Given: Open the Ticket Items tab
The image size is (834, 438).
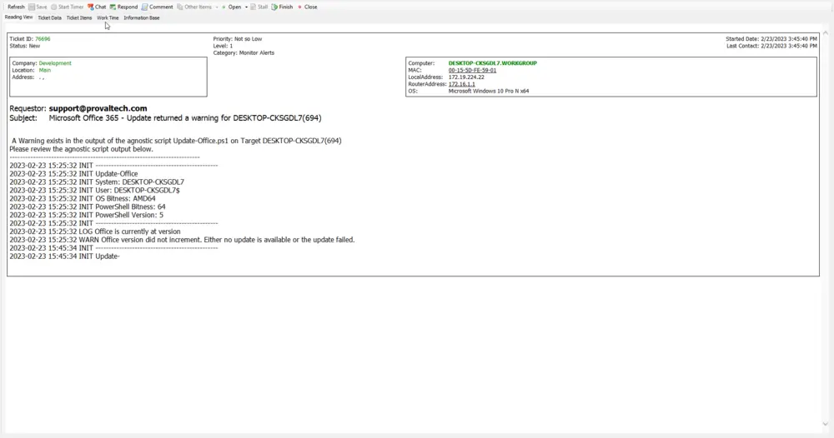Looking at the screenshot, I should 79,17.
